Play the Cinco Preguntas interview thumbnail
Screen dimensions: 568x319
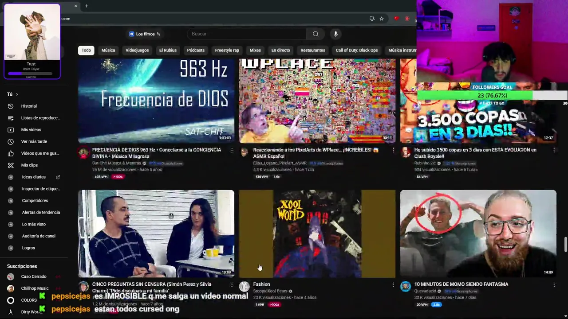[156, 234]
